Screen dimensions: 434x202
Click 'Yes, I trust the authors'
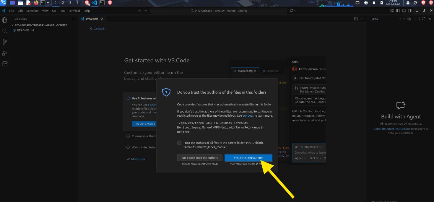[x=248, y=158]
